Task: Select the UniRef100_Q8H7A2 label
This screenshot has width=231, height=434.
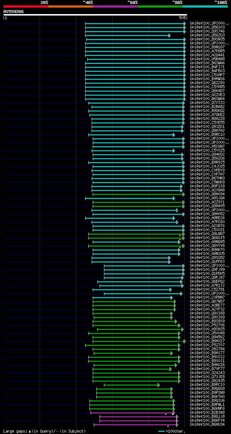Action: point(207,130)
